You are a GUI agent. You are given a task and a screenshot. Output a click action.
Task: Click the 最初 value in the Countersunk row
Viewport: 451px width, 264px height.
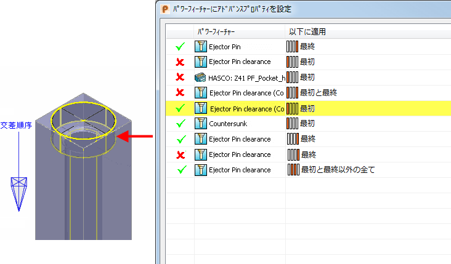(x=307, y=124)
